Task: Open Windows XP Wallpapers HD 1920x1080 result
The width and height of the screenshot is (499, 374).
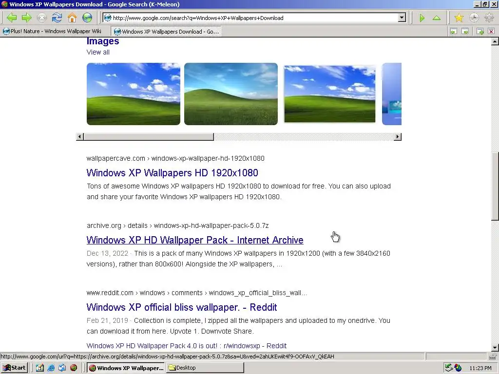Action: [x=172, y=173]
